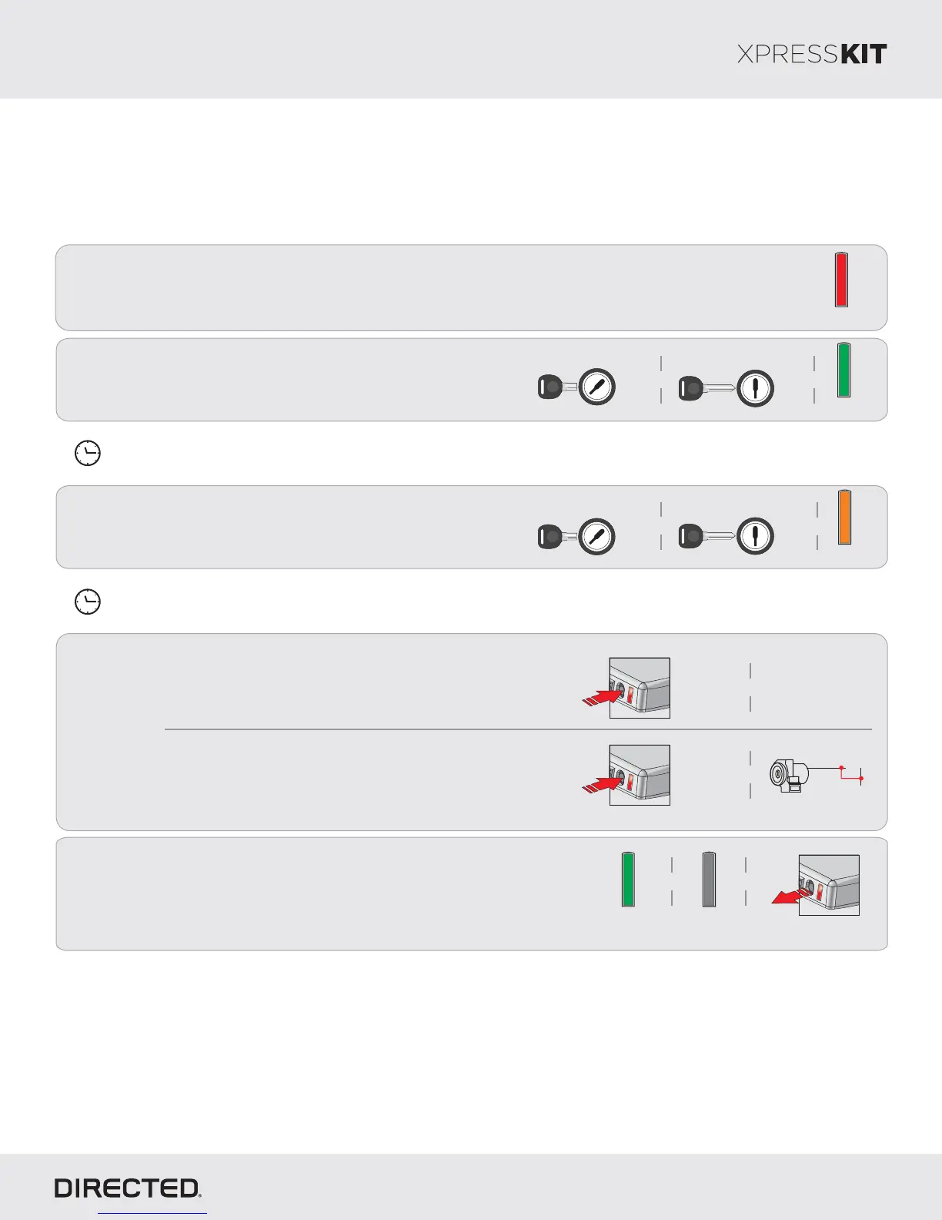Click the clock icon below the orange LED panel

(88, 601)
